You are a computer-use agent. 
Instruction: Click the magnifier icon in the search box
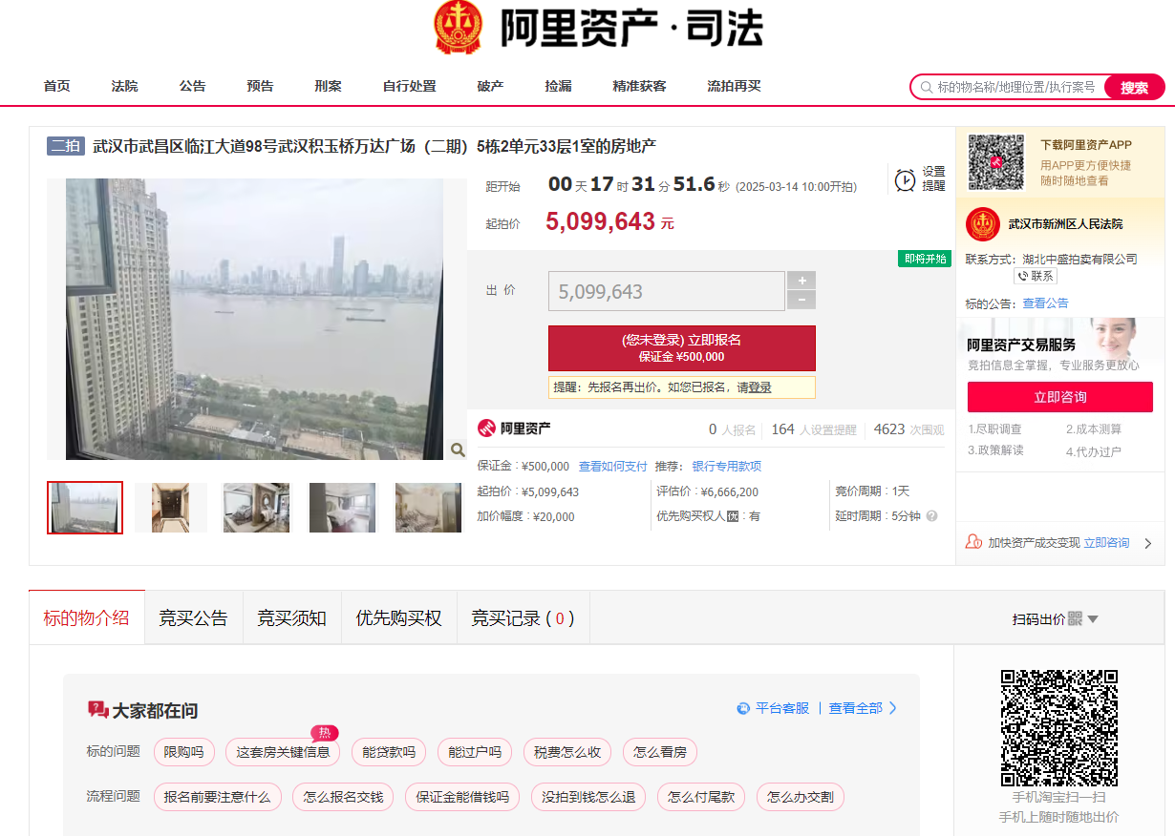(926, 88)
